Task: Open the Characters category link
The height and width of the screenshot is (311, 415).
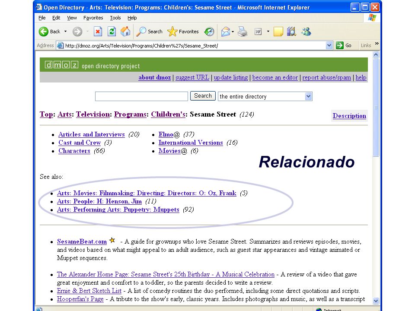Action: [x=74, y=151]
